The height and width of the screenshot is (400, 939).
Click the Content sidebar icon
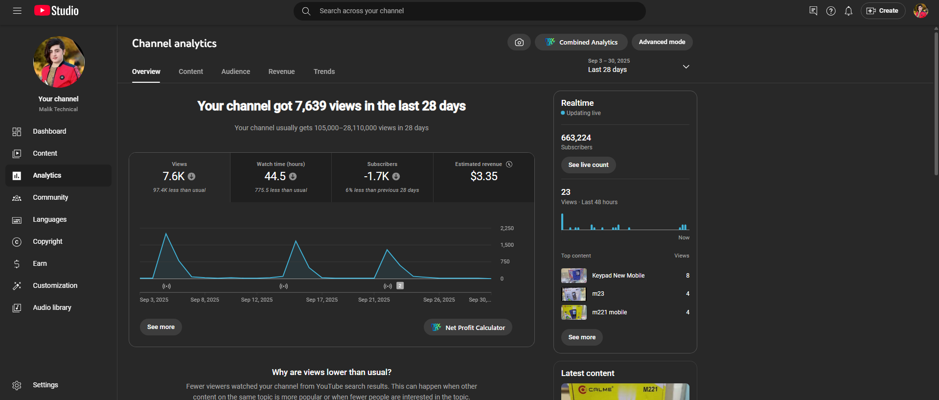pos(17,154)
